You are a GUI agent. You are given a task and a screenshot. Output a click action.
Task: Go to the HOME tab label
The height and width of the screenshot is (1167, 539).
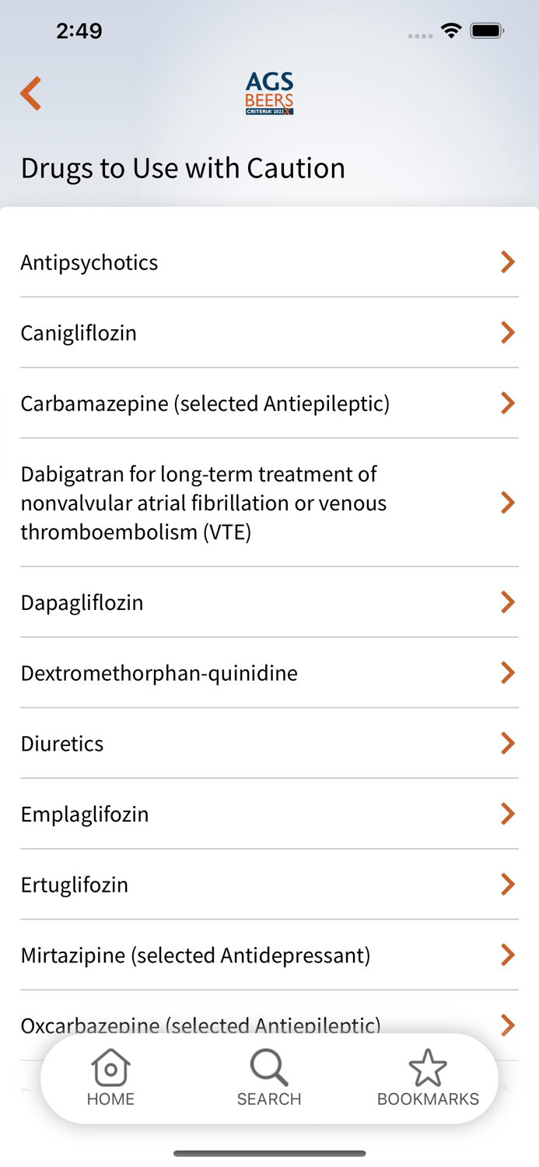tap(110, 1099)
